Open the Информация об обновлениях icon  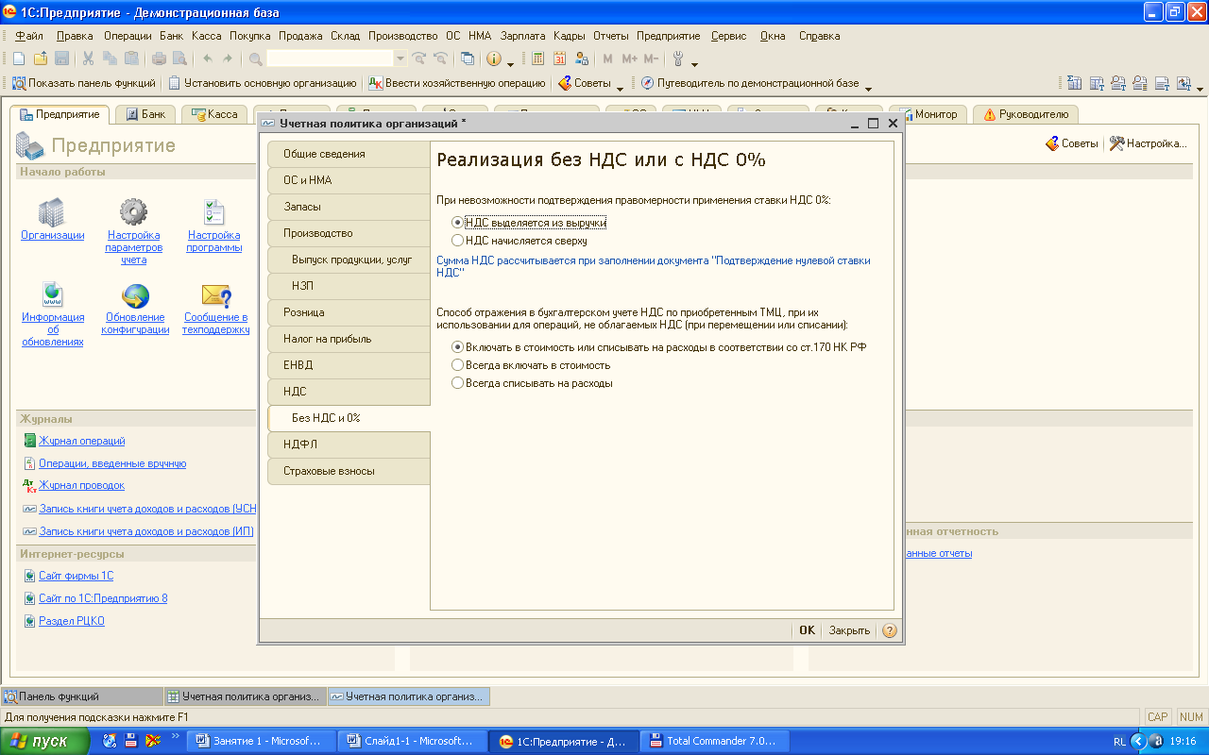coord(53,295)
